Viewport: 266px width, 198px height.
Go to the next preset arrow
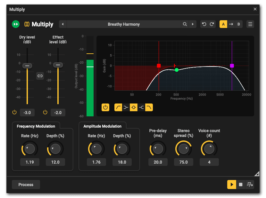(193, 24)
